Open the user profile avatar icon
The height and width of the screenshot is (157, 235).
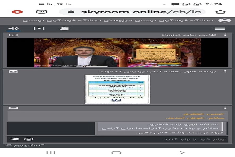point(224,20)
